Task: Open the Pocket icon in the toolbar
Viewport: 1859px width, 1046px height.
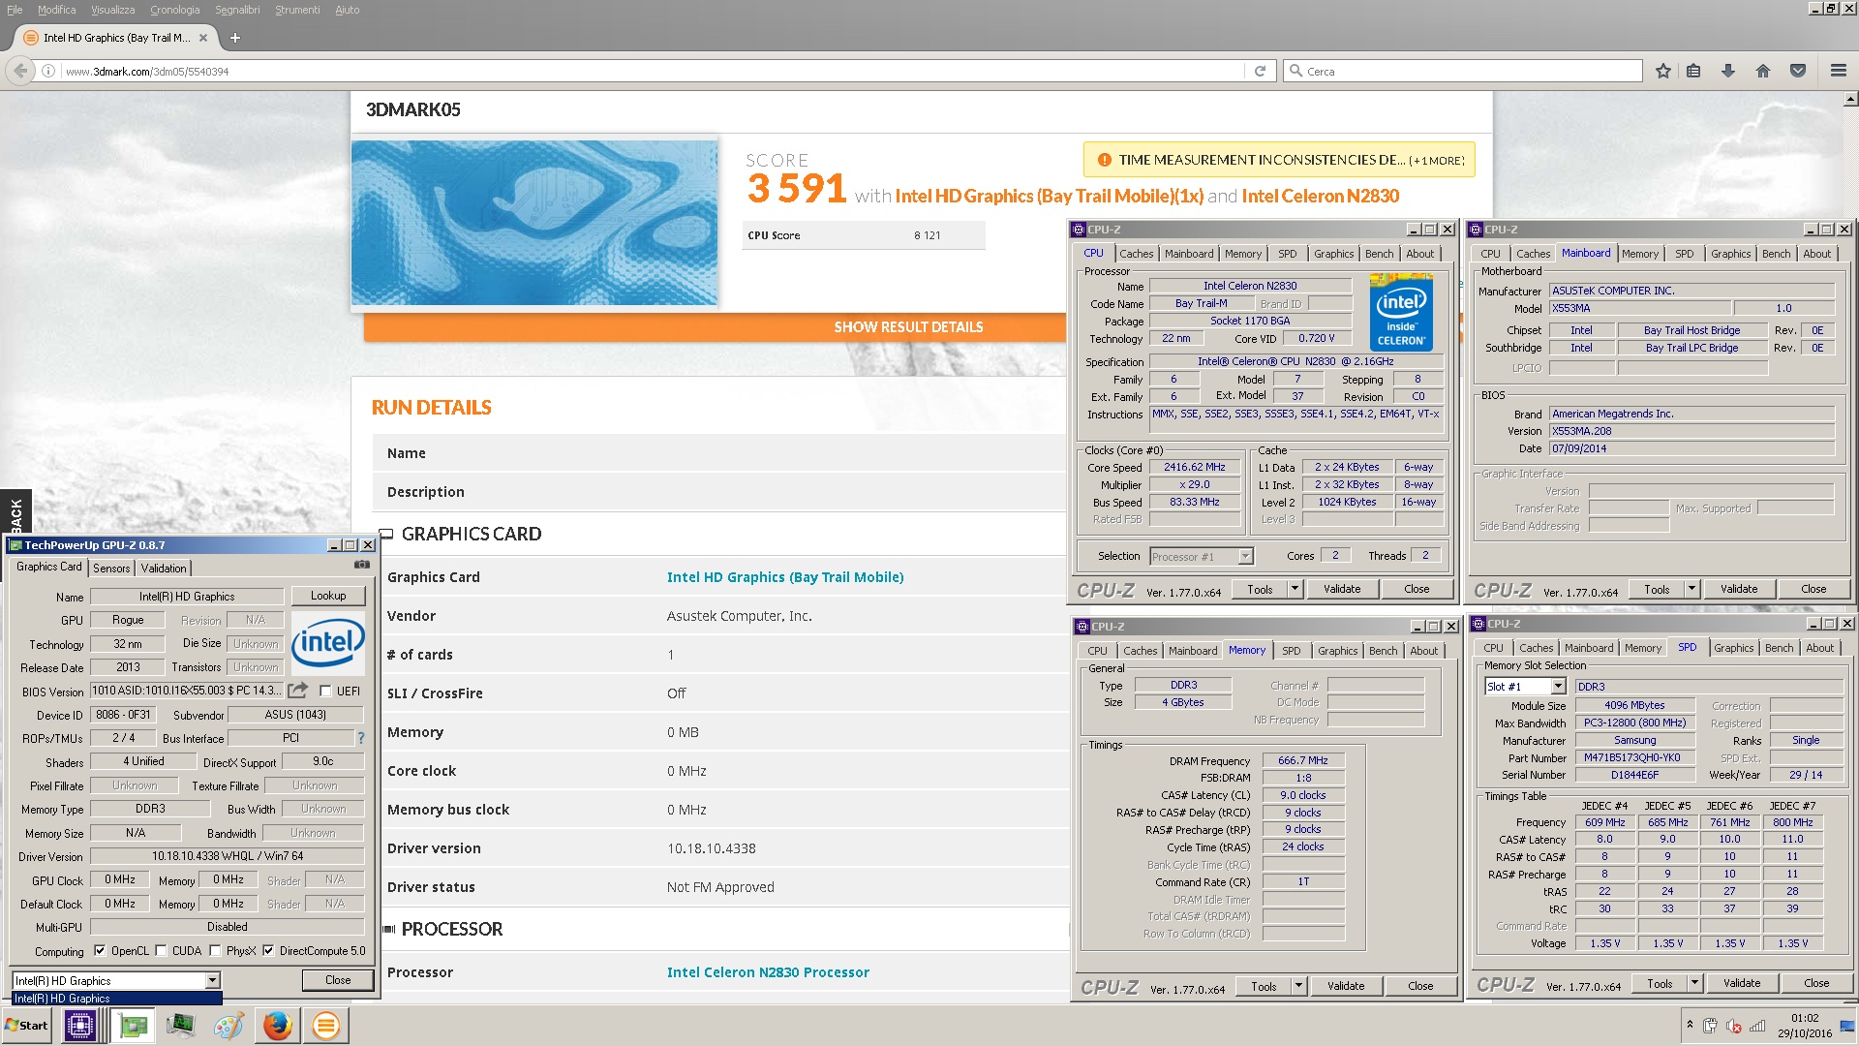Action: [1798, 71]
